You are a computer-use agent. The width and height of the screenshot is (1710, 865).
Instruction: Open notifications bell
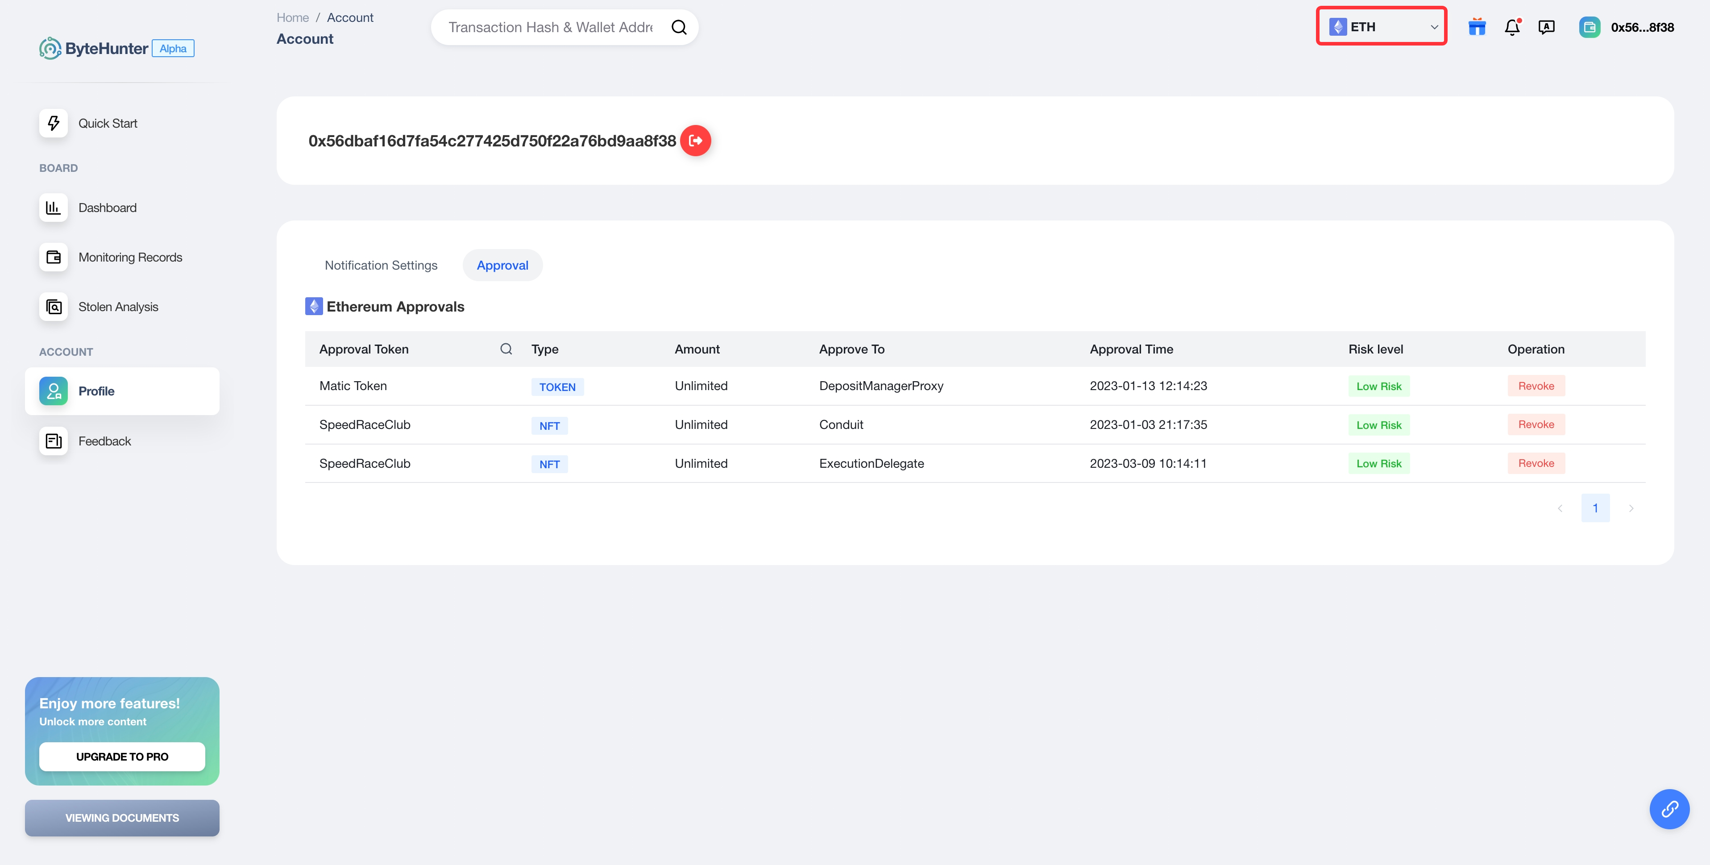1512,27
